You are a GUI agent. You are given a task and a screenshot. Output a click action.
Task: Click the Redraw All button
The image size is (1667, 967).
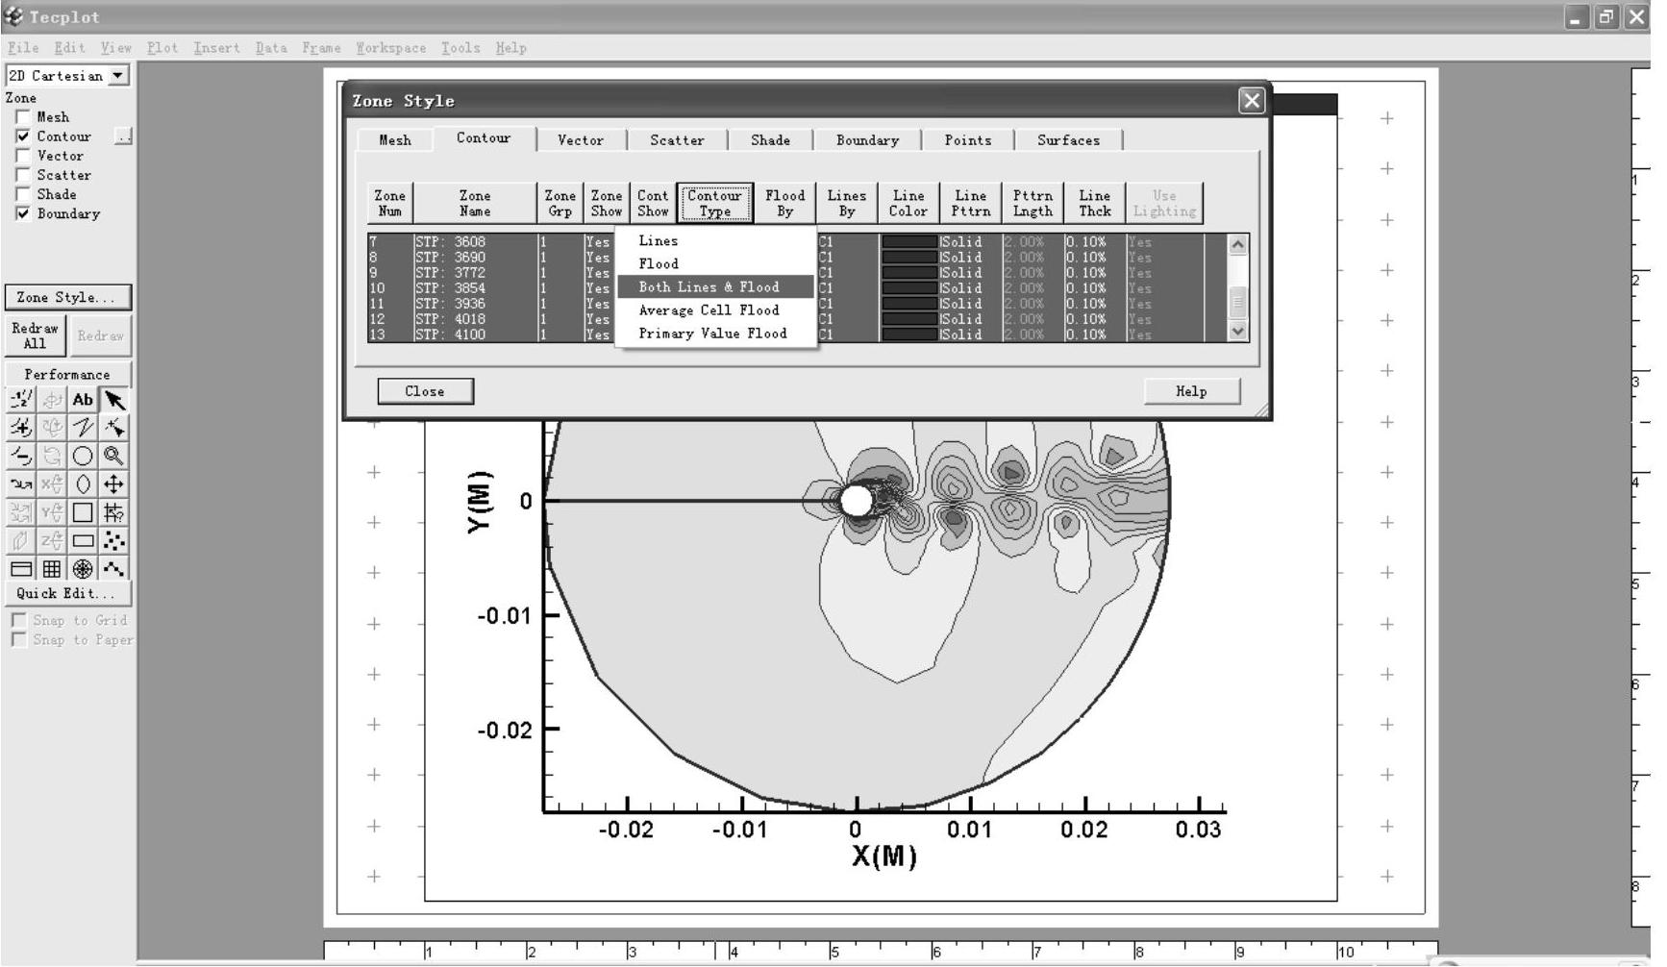pos(35,335)
